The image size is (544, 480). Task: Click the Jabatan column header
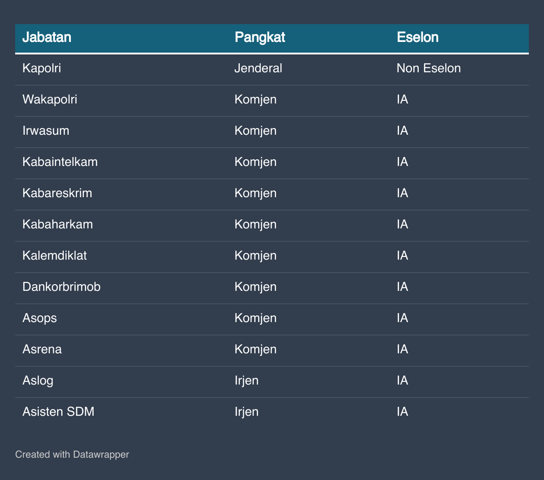47,37
